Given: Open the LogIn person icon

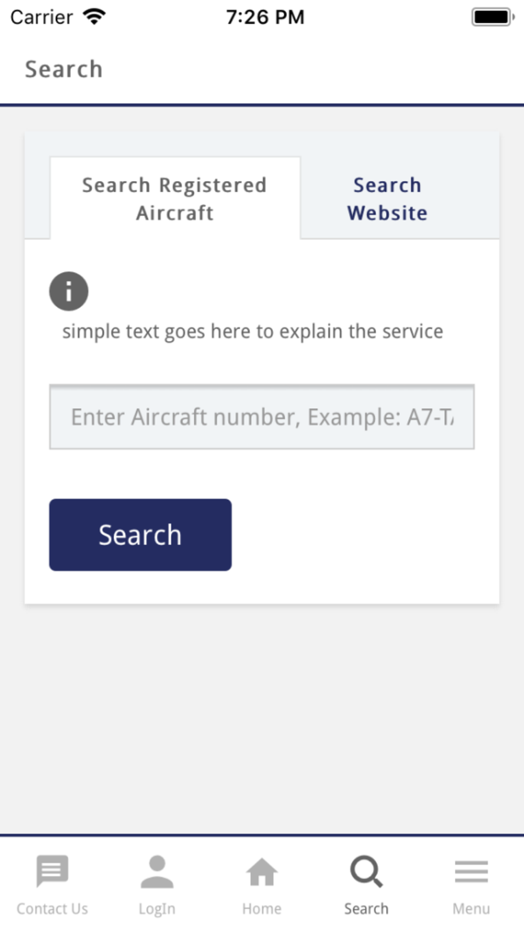Looking at the screenshot, I should tap(157, 871).
